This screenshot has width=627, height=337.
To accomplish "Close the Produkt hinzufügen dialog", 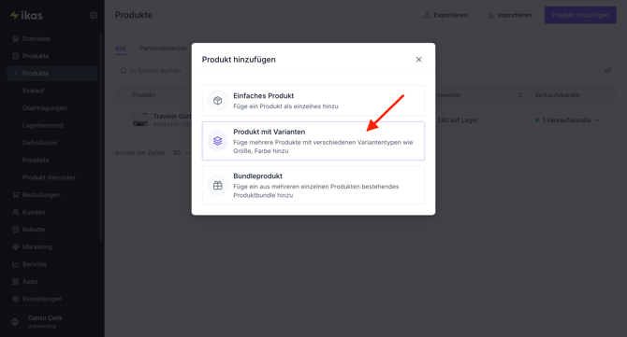I will [418, 60].
